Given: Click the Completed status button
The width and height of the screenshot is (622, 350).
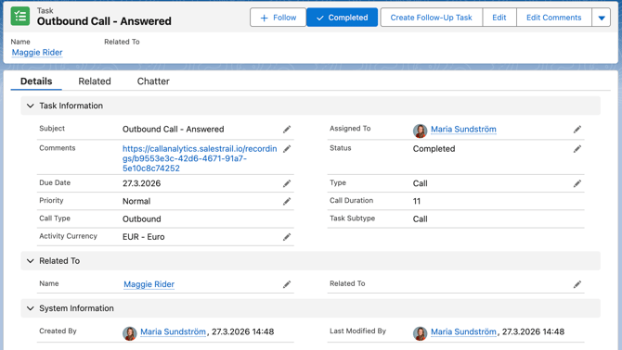Looking at the screenshot, I should point(342,18).
